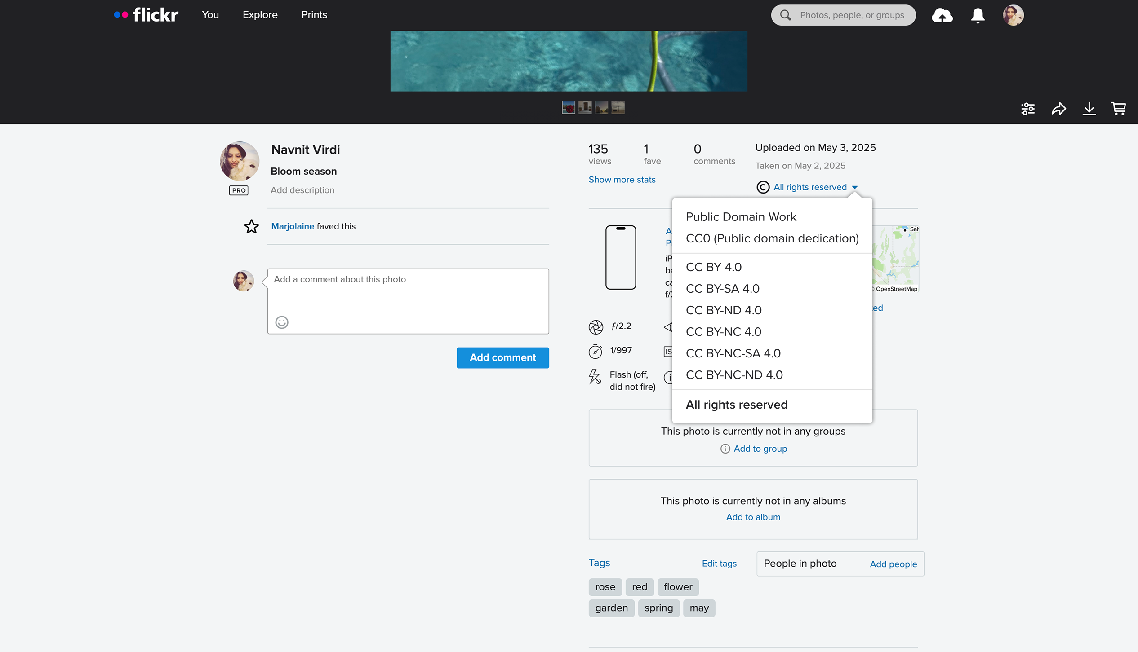Open the share options via the arrow icon
The image size is (1138, 652).
(x=1059, y=108)
